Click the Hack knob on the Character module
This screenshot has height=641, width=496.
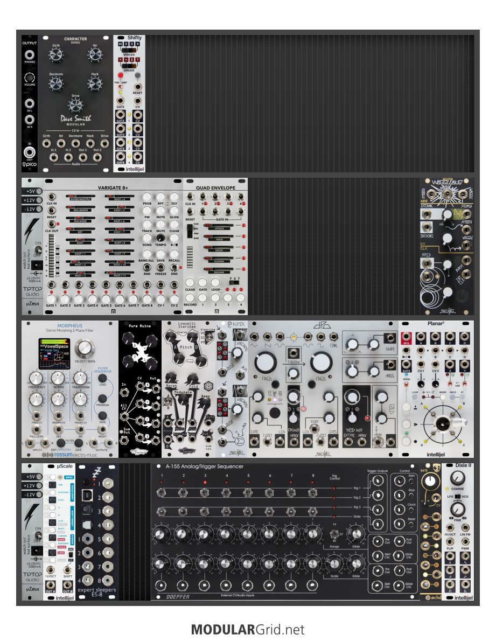(x=95, y=83)
